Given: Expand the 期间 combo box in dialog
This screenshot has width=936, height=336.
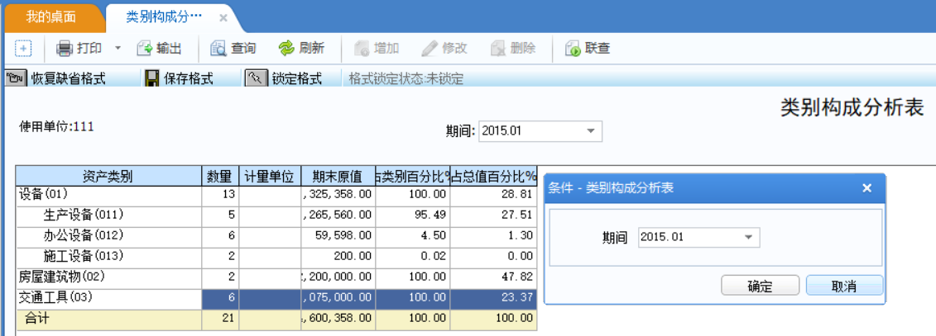Looking at the screenshot, I should click(749, 237).
